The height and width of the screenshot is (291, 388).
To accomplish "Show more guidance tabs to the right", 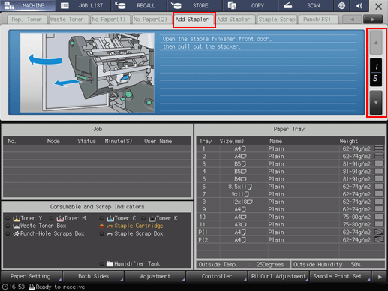I will [373, 19].
